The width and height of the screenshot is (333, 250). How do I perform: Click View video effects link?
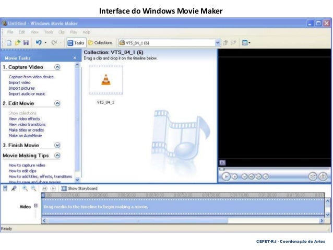click(x=24, y=118)
